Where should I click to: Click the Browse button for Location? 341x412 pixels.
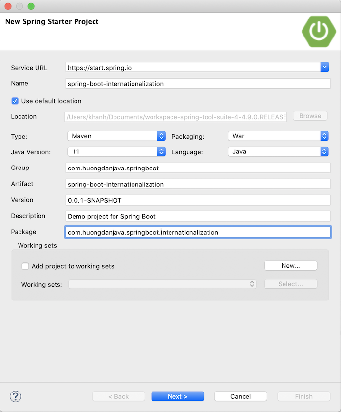point(310,116)
